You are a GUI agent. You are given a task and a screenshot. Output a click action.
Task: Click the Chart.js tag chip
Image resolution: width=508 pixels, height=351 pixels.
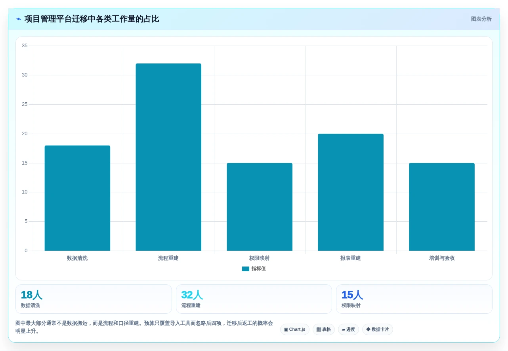tap(295, 330)
